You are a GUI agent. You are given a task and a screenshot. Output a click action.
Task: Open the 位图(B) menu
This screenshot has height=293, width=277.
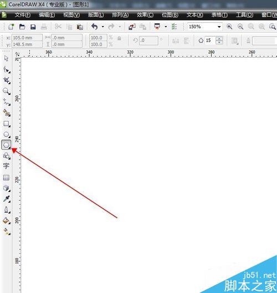click(x=170, y=15)
